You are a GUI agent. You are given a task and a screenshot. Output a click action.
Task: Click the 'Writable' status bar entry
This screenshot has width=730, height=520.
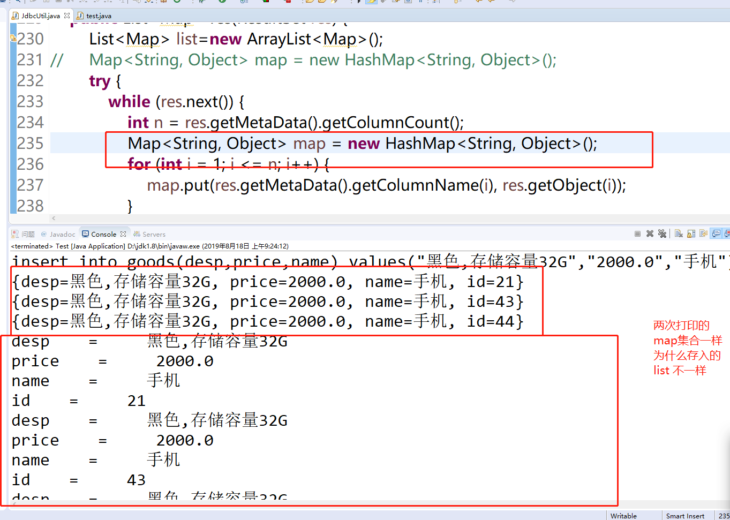coord(623,516)
